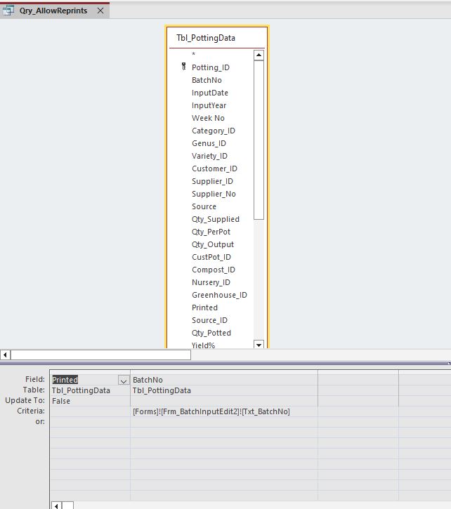Click the Update To cell under BatchNo
The height and width of the screenshot is (509, 451).
[224, 401]
